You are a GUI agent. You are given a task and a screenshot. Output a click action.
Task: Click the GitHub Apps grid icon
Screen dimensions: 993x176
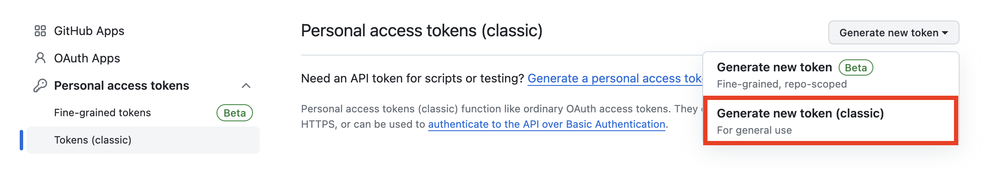coord(40,31)
